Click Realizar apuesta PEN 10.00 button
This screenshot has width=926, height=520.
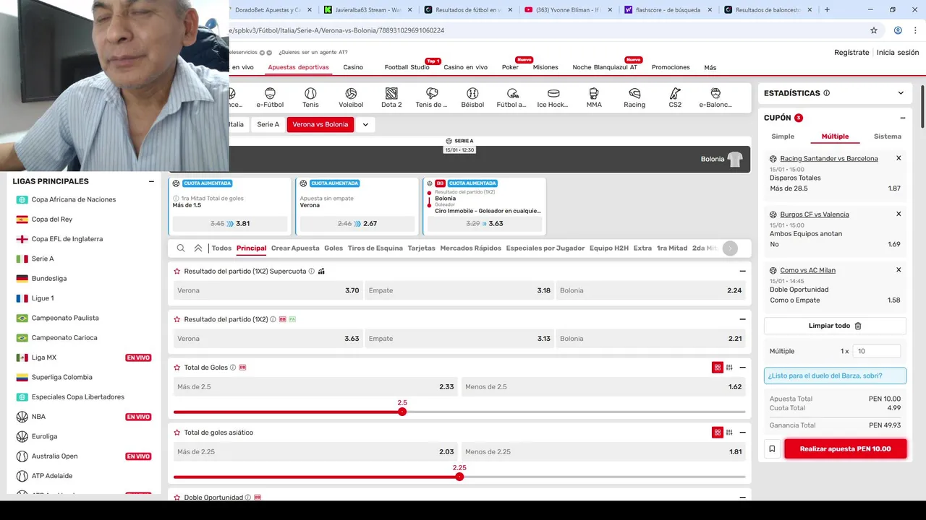coord(845,448)
